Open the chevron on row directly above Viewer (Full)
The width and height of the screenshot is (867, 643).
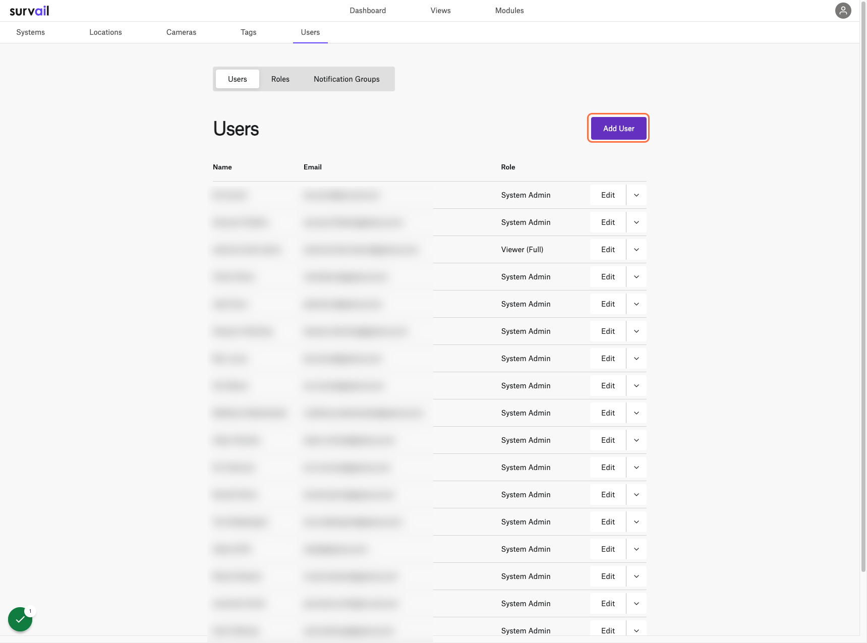pos(637,222)
